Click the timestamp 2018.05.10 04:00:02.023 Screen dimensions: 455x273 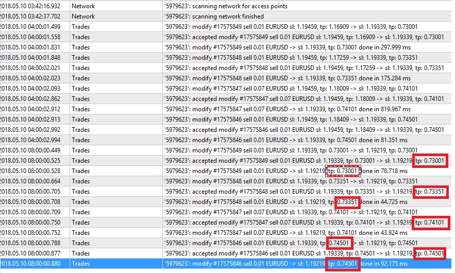30,78
